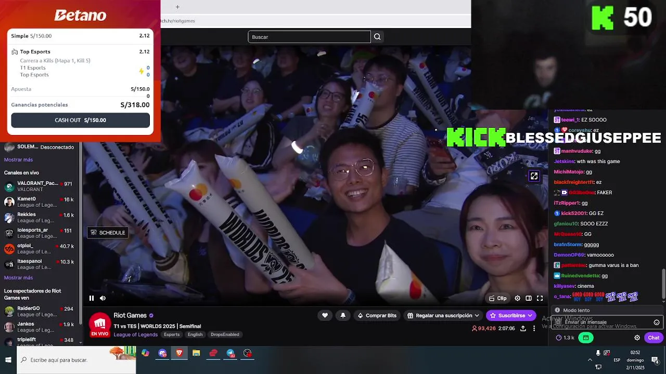Open the lolesports_ar live channel
666x374 pixels.
(40, 233)
